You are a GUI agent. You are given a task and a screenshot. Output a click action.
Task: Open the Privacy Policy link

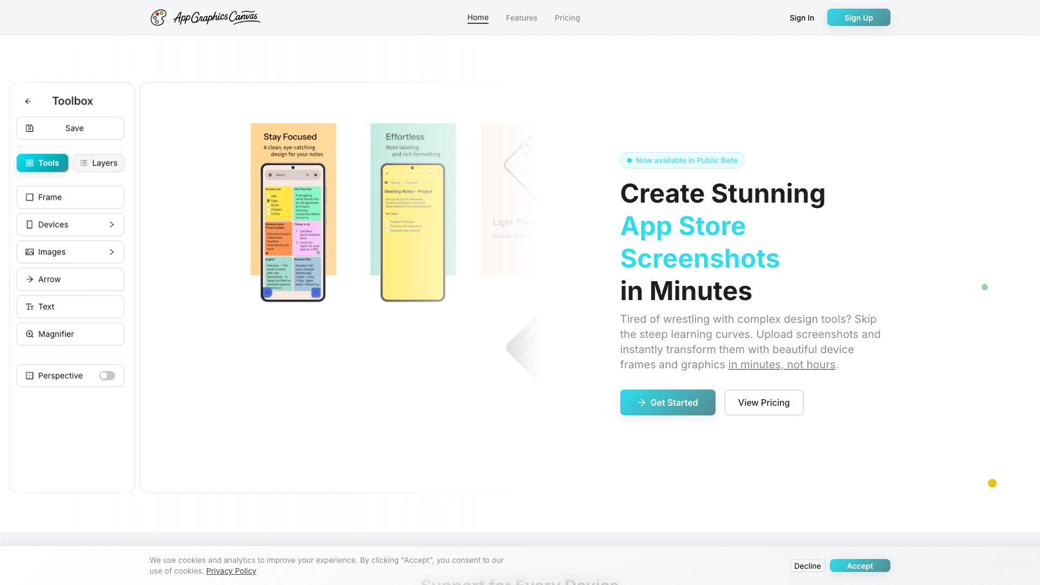231,571
